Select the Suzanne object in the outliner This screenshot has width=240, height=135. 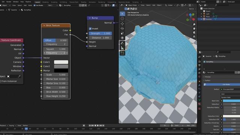click(x=209, y=19)
